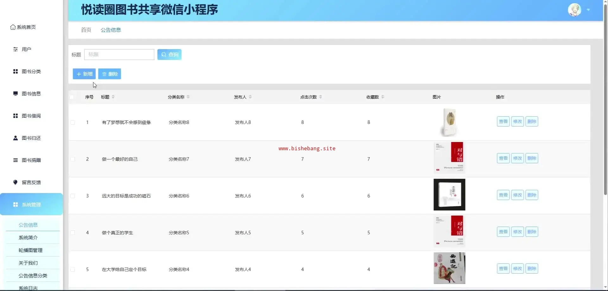Click the 删除 batch delete button in toolbar
Viewport: 608px width, 291px height.
pyautogui.click(x=110, y=74)
